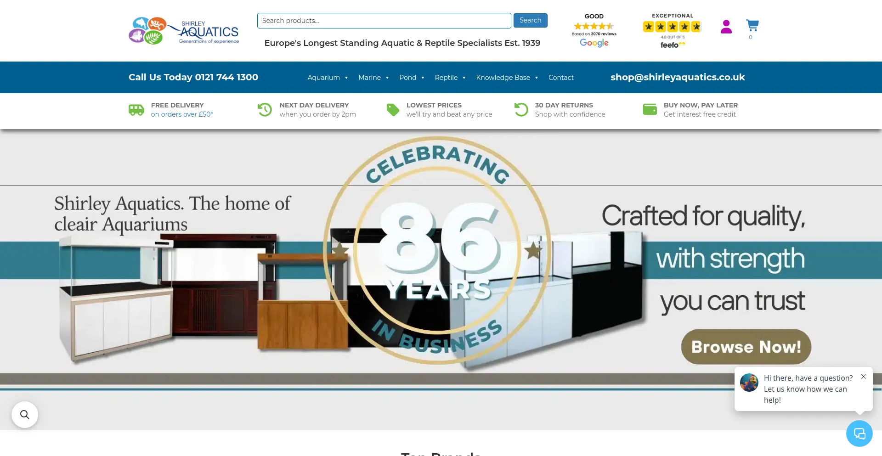Image resolution: width=882 pixels, height=456 pixels.
Task: Open the user account icon
Action: tap(726, 27)
